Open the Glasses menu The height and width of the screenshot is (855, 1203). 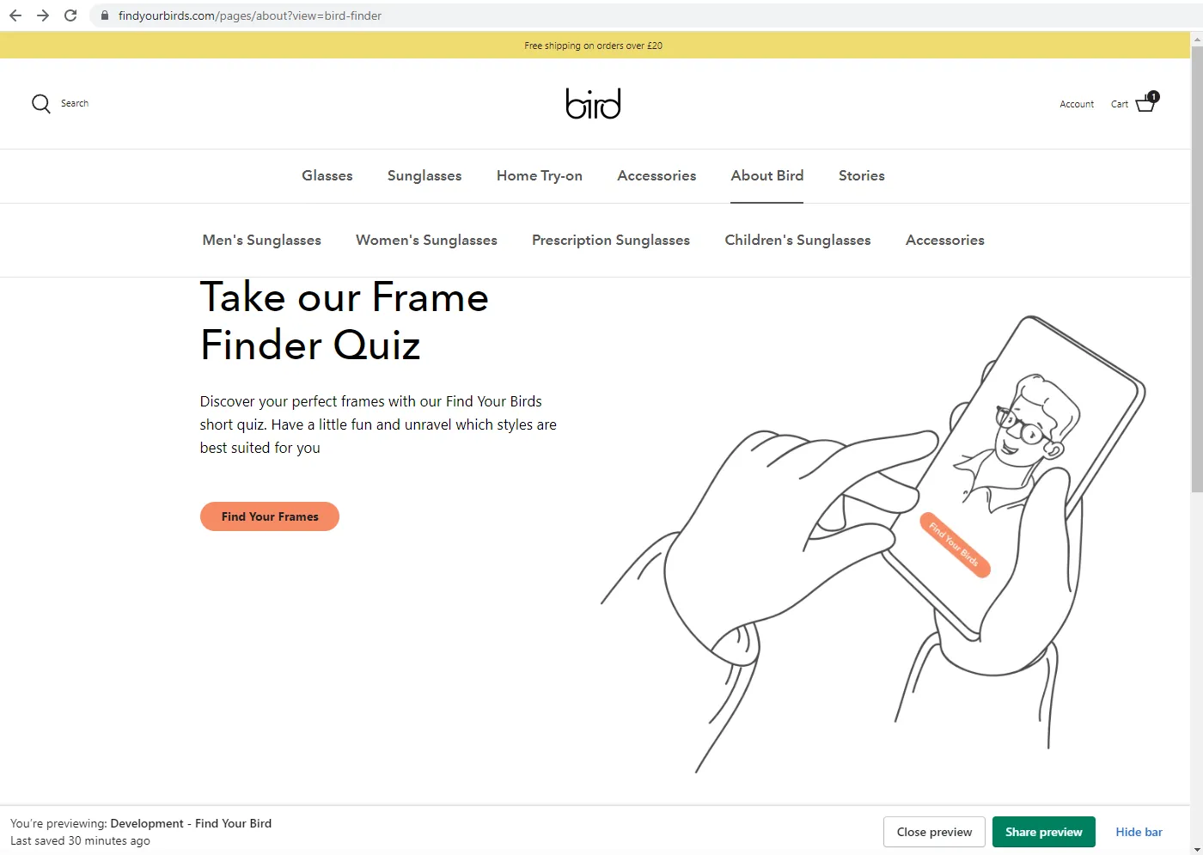[x=327, y=175]
